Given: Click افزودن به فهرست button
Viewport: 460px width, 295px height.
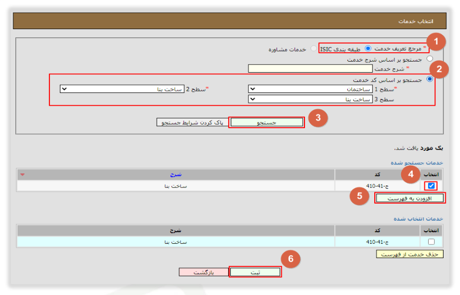Looking at the screenshot, I should (409, 198).
